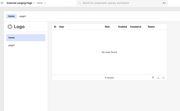Toggle the left panel layout icon
This screenshot has height=111, width=180.
point(2,3)
